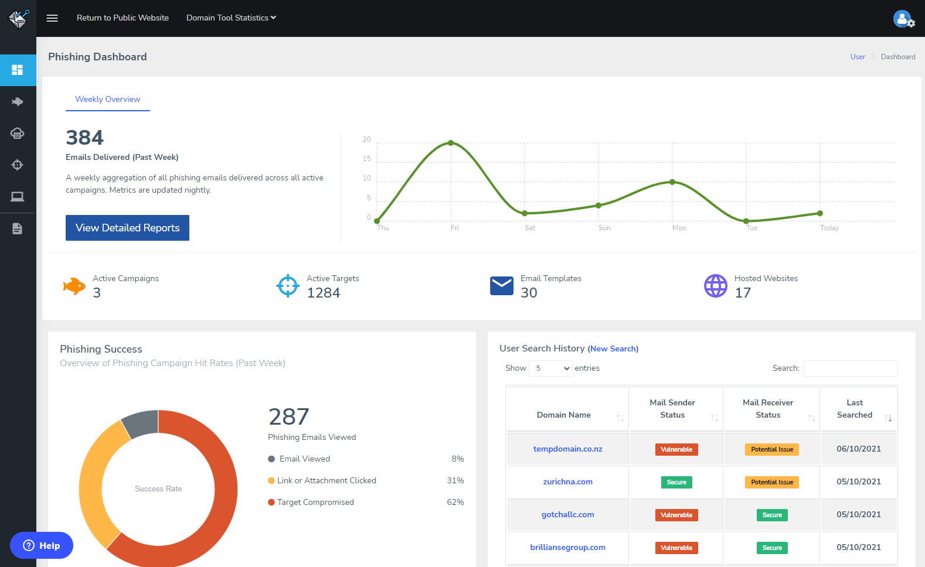Viewport: 925px width, 567px height.
Task: Click the orange fish Active Campaigns icon
Action: [74, 286]
